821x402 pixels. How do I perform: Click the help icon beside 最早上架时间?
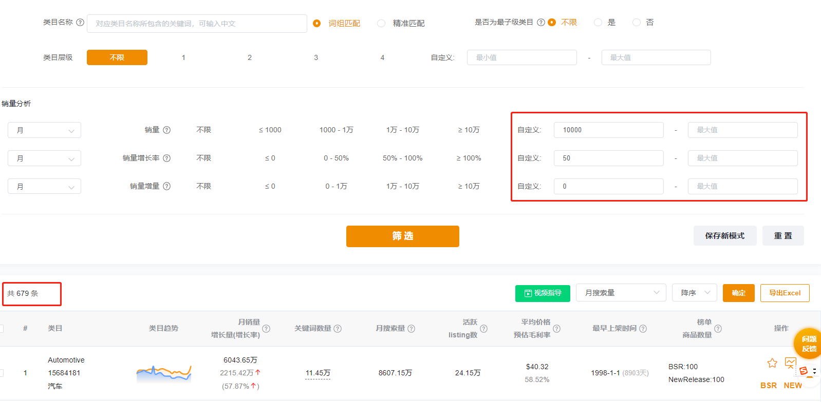643,329
